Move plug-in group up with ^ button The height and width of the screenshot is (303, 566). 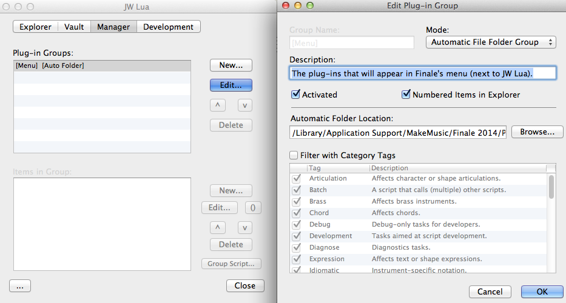(x=217, y=105)
